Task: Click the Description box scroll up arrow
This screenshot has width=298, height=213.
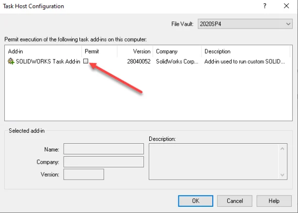Action: (x=282, y=149)
